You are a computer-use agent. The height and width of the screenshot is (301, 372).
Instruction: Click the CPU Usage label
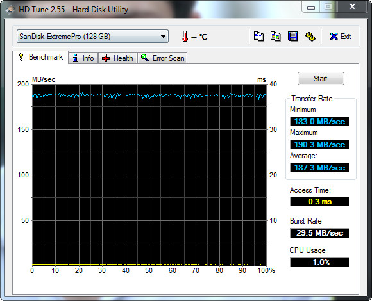307,250
